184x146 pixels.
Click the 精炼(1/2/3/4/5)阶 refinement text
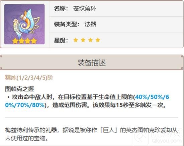(x=29, y=78)
